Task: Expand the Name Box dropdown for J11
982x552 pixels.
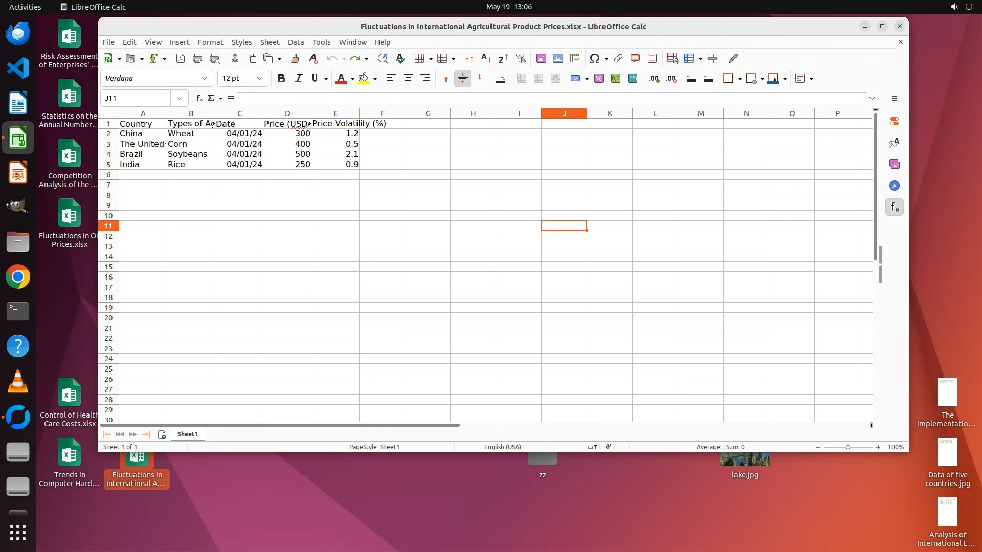Action: pos(180,98)
